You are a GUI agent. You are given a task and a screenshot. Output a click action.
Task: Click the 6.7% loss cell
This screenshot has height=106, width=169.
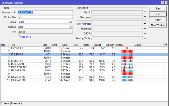pos(47,54)
